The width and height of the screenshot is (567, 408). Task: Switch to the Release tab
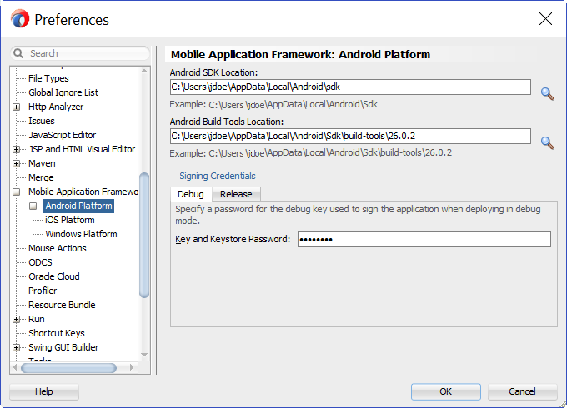pos(236,194)
